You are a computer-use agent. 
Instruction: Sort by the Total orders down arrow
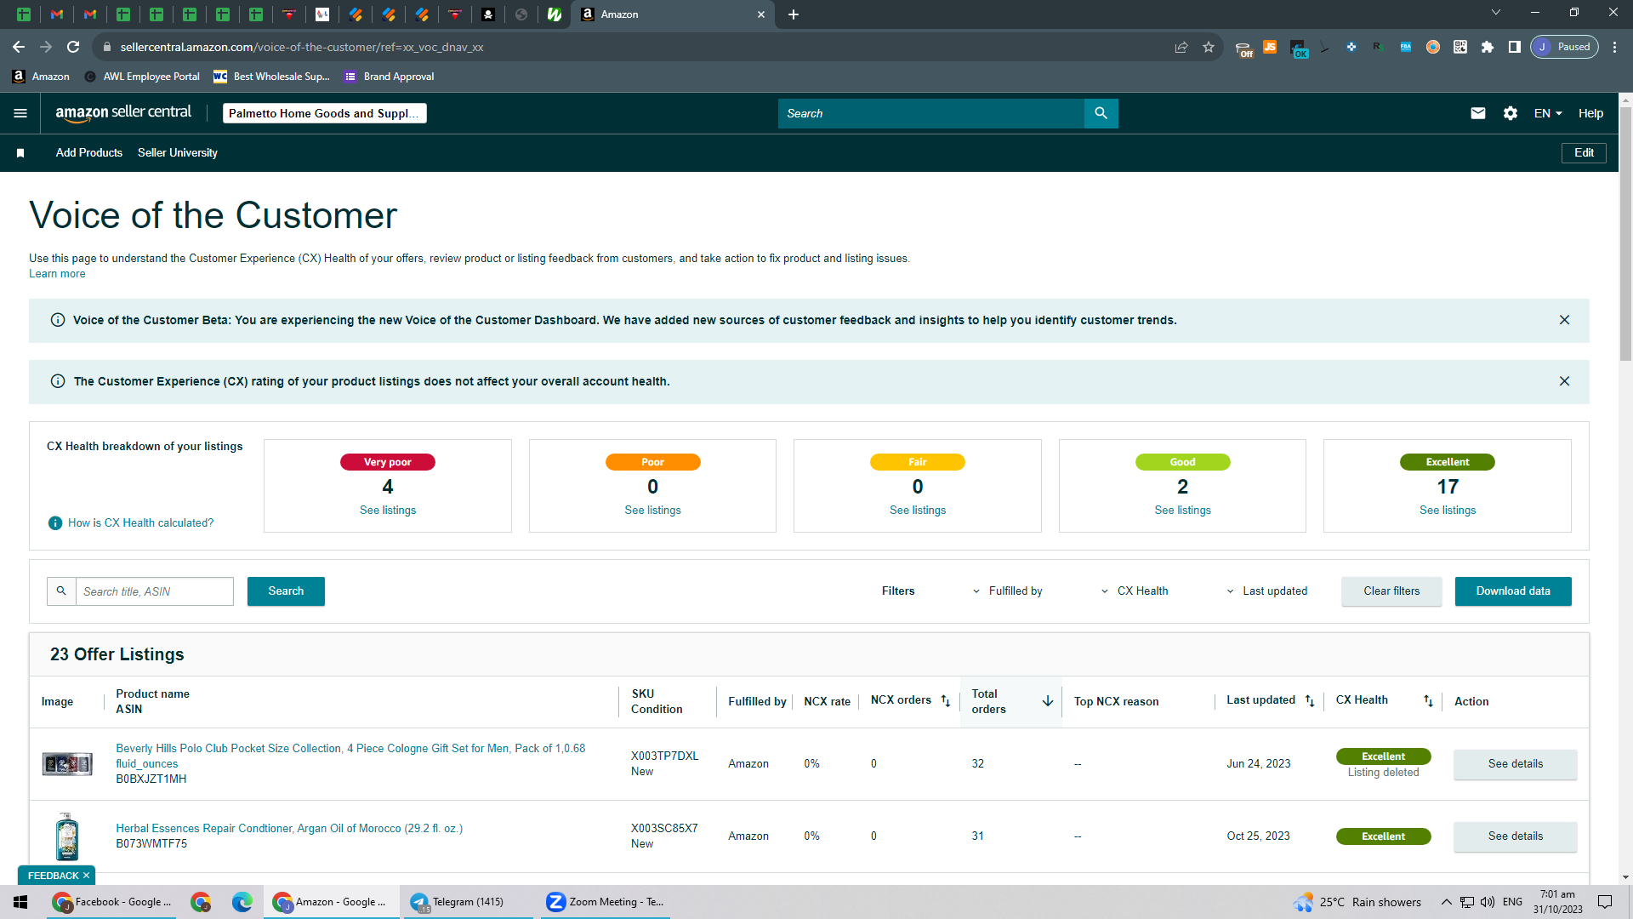[x=1047, y=701]
